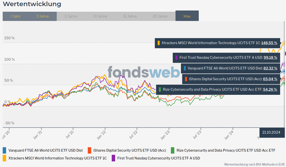Click purple First Trust legend swatch
Image resolution: width=286 pixels, height=167 pixels.
113,158
